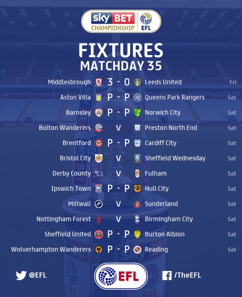Click the Sky Bet Championship logo
The width and height of the screenshot is (242, 297).
point(121,21)
